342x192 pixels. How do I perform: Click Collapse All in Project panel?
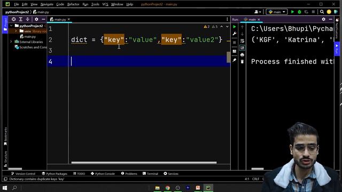(28, 19)
